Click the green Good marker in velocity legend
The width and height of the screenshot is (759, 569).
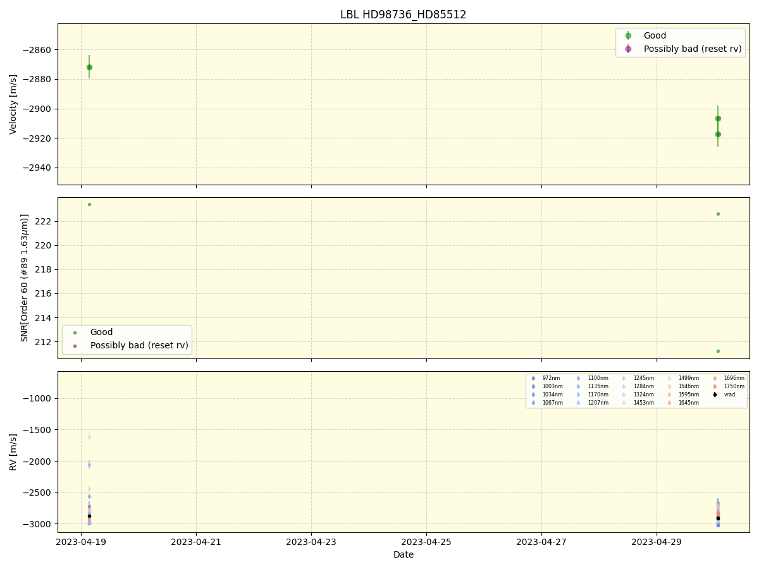pos(628,35)
